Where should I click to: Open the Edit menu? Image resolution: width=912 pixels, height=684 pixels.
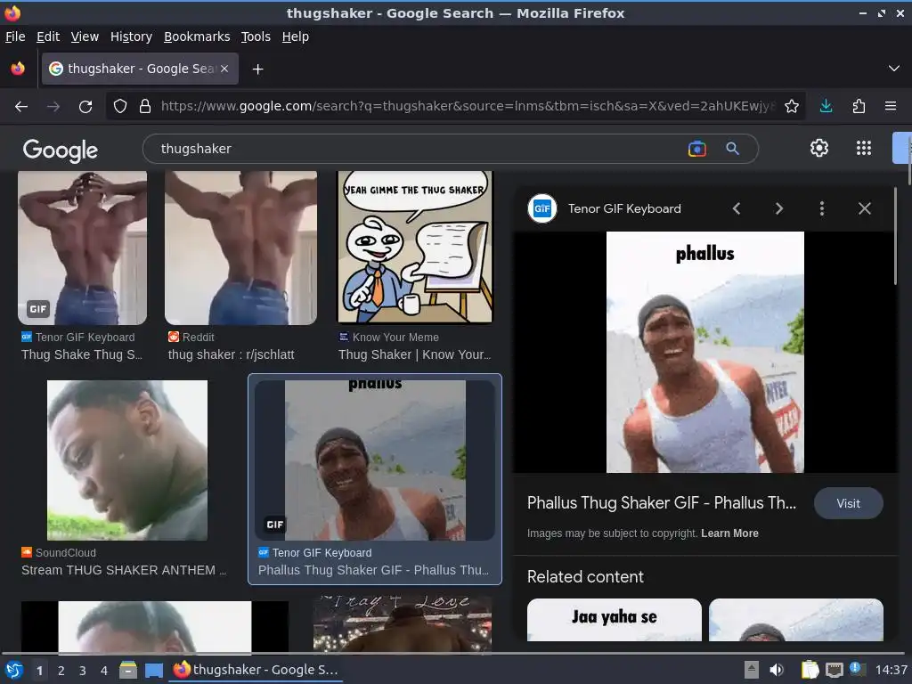(48, 37)
